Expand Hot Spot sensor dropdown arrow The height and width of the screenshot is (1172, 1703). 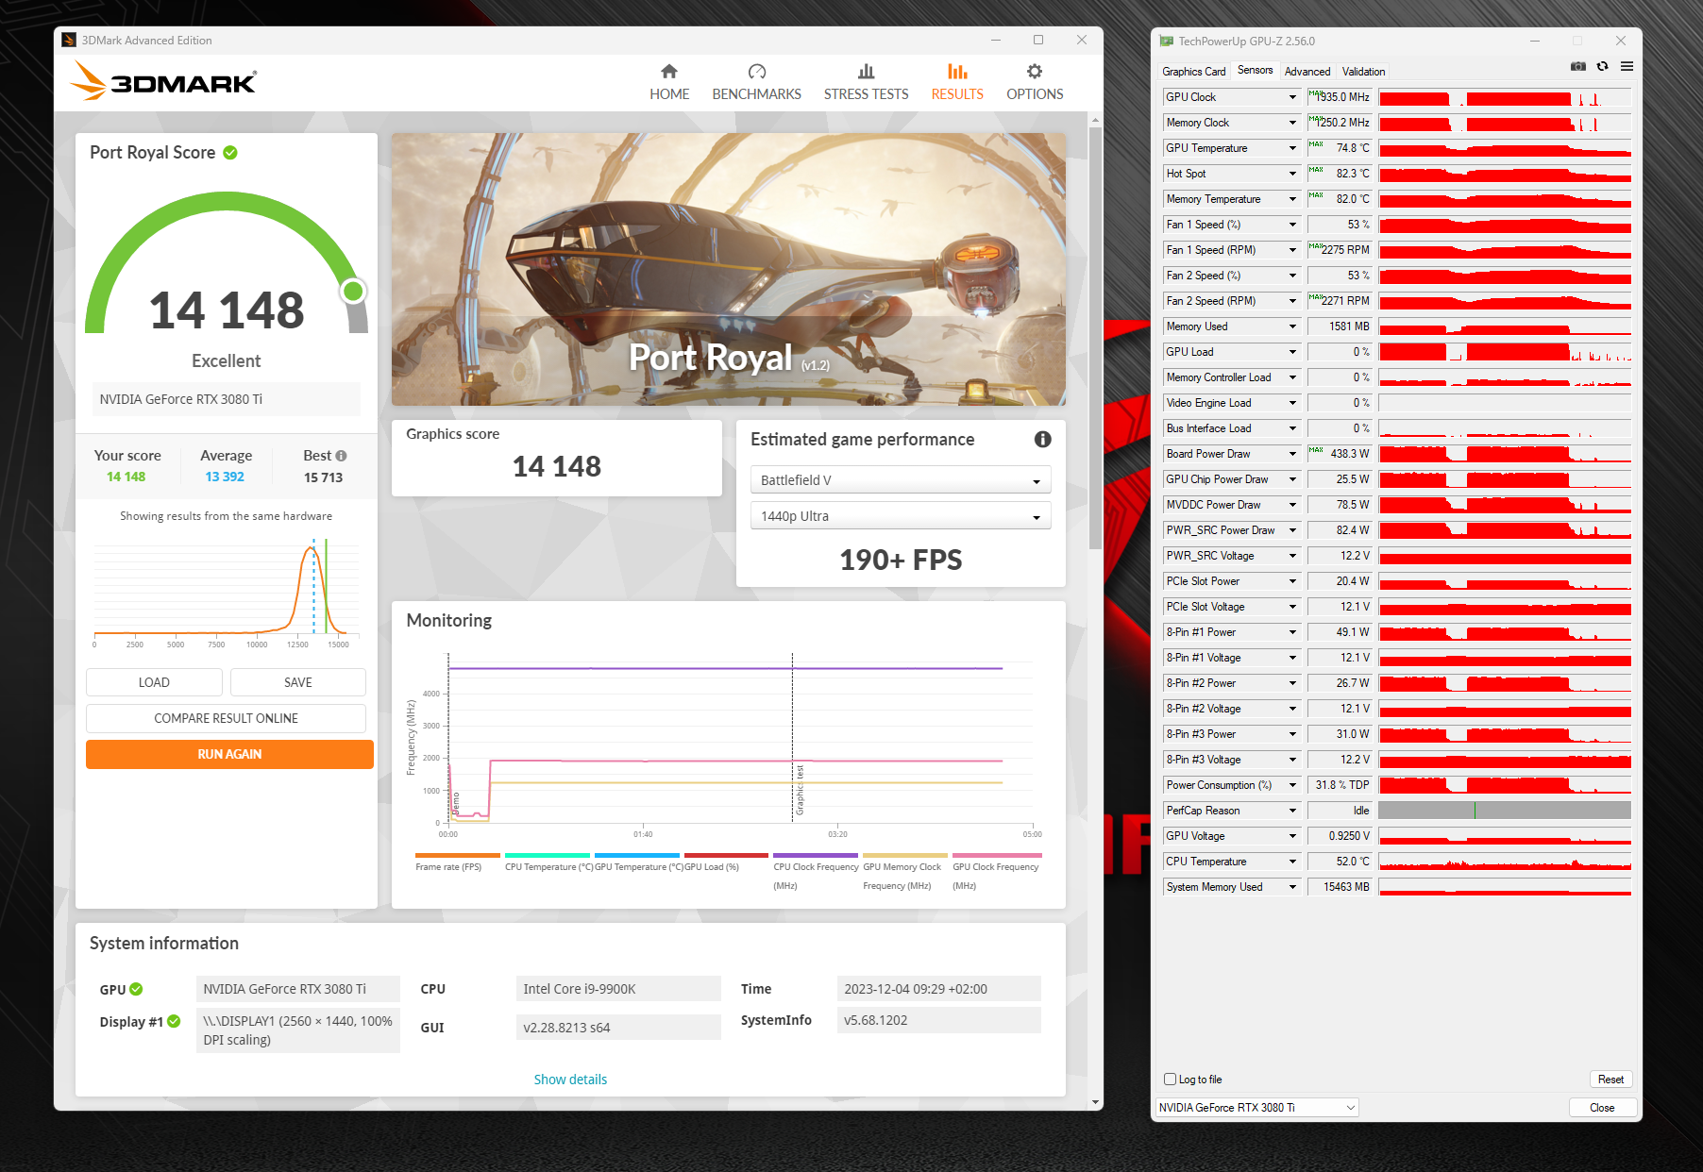1292,174
